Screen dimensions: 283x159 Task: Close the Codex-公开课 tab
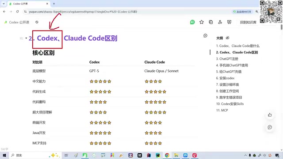click(47, 4)
